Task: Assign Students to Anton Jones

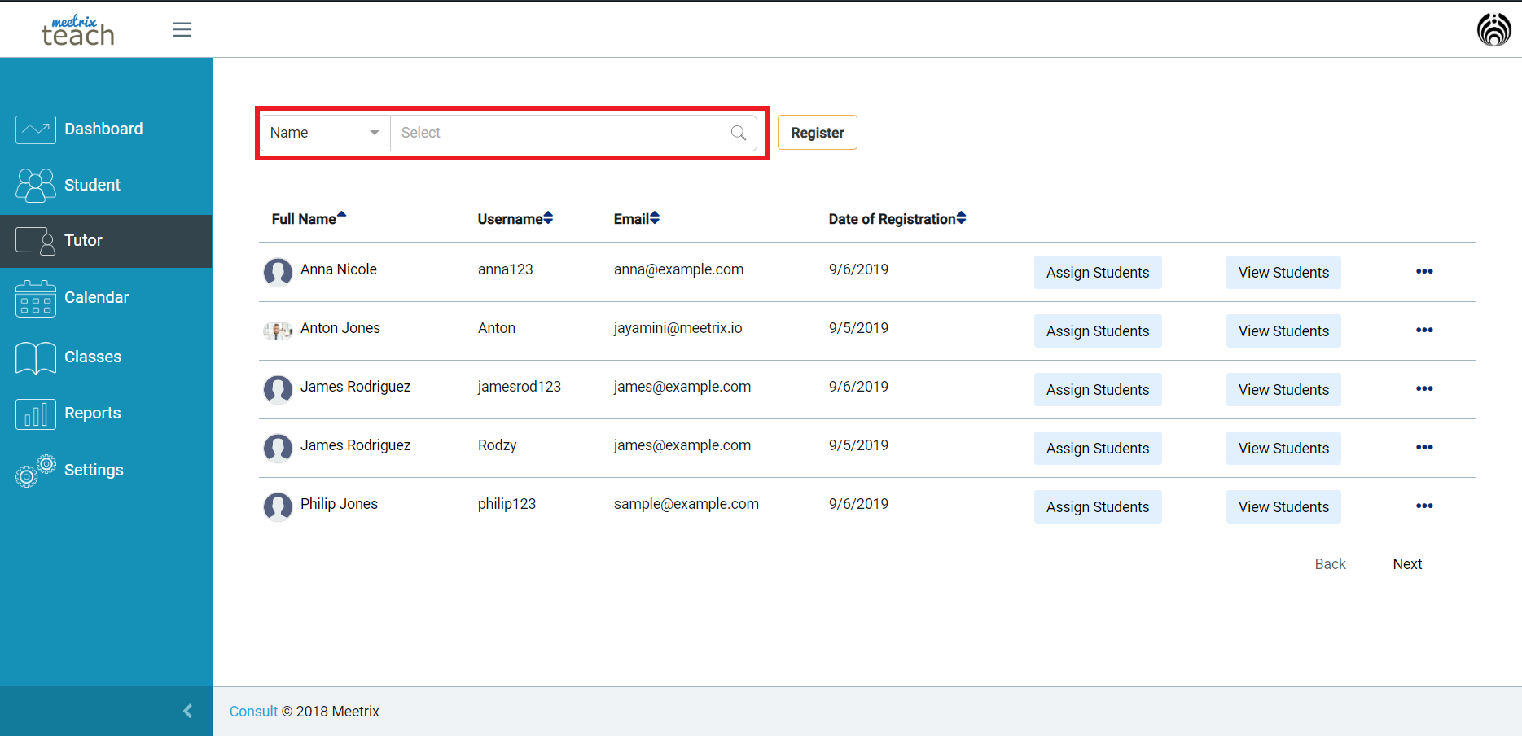Action: pyautogui.click(x=1098, y=331)
